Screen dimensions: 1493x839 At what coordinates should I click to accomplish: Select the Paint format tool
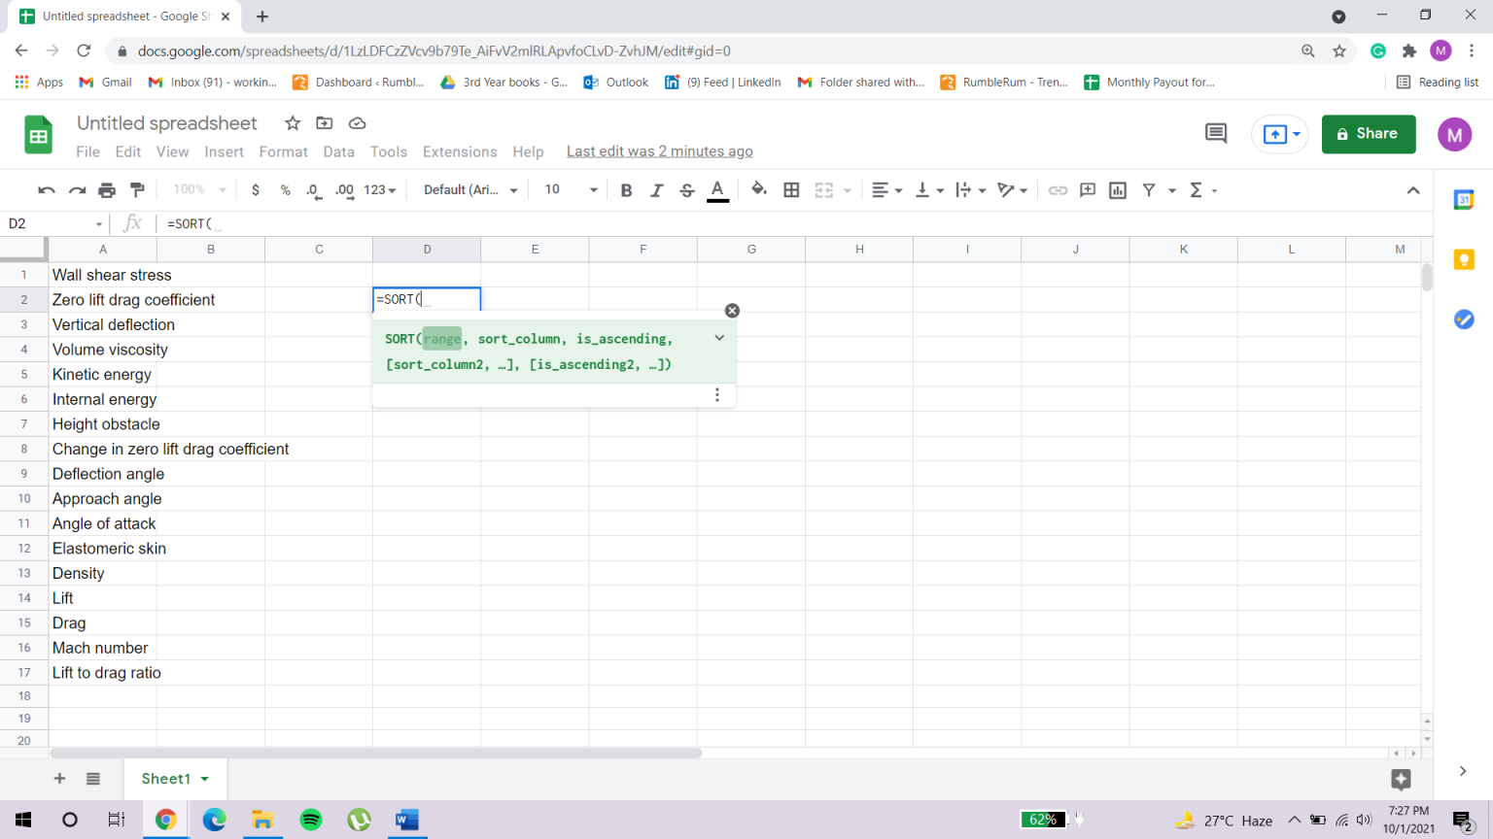coord(135,189)
